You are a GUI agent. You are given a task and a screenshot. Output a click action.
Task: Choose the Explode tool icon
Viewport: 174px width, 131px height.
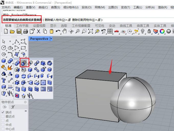coord(10,67)
